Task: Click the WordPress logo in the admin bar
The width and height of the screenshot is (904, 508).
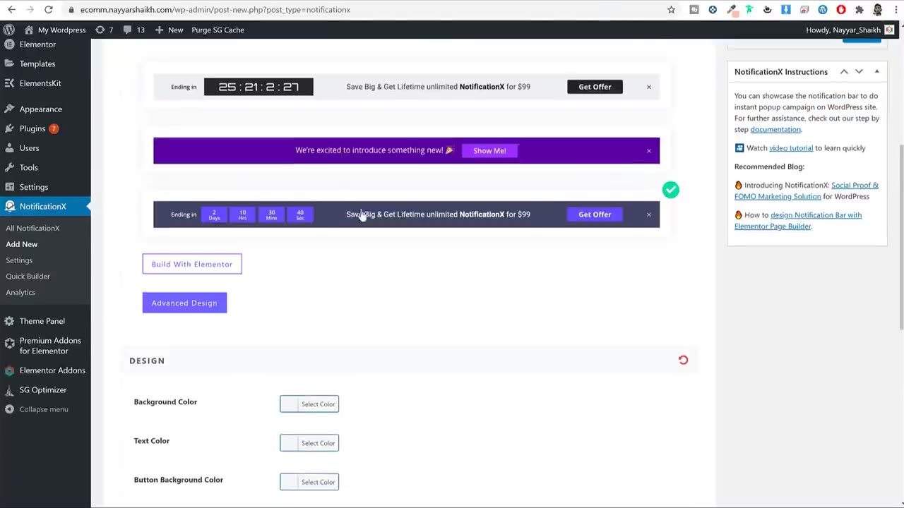Action: [9, 30]
